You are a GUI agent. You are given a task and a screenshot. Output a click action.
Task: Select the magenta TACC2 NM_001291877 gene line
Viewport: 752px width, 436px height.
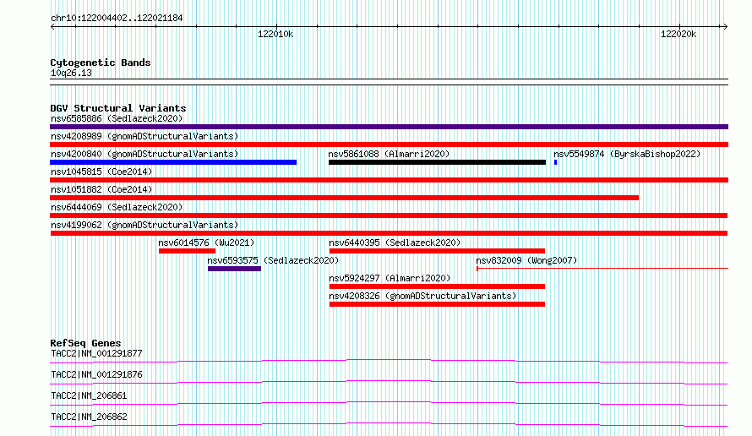[389, 361]
